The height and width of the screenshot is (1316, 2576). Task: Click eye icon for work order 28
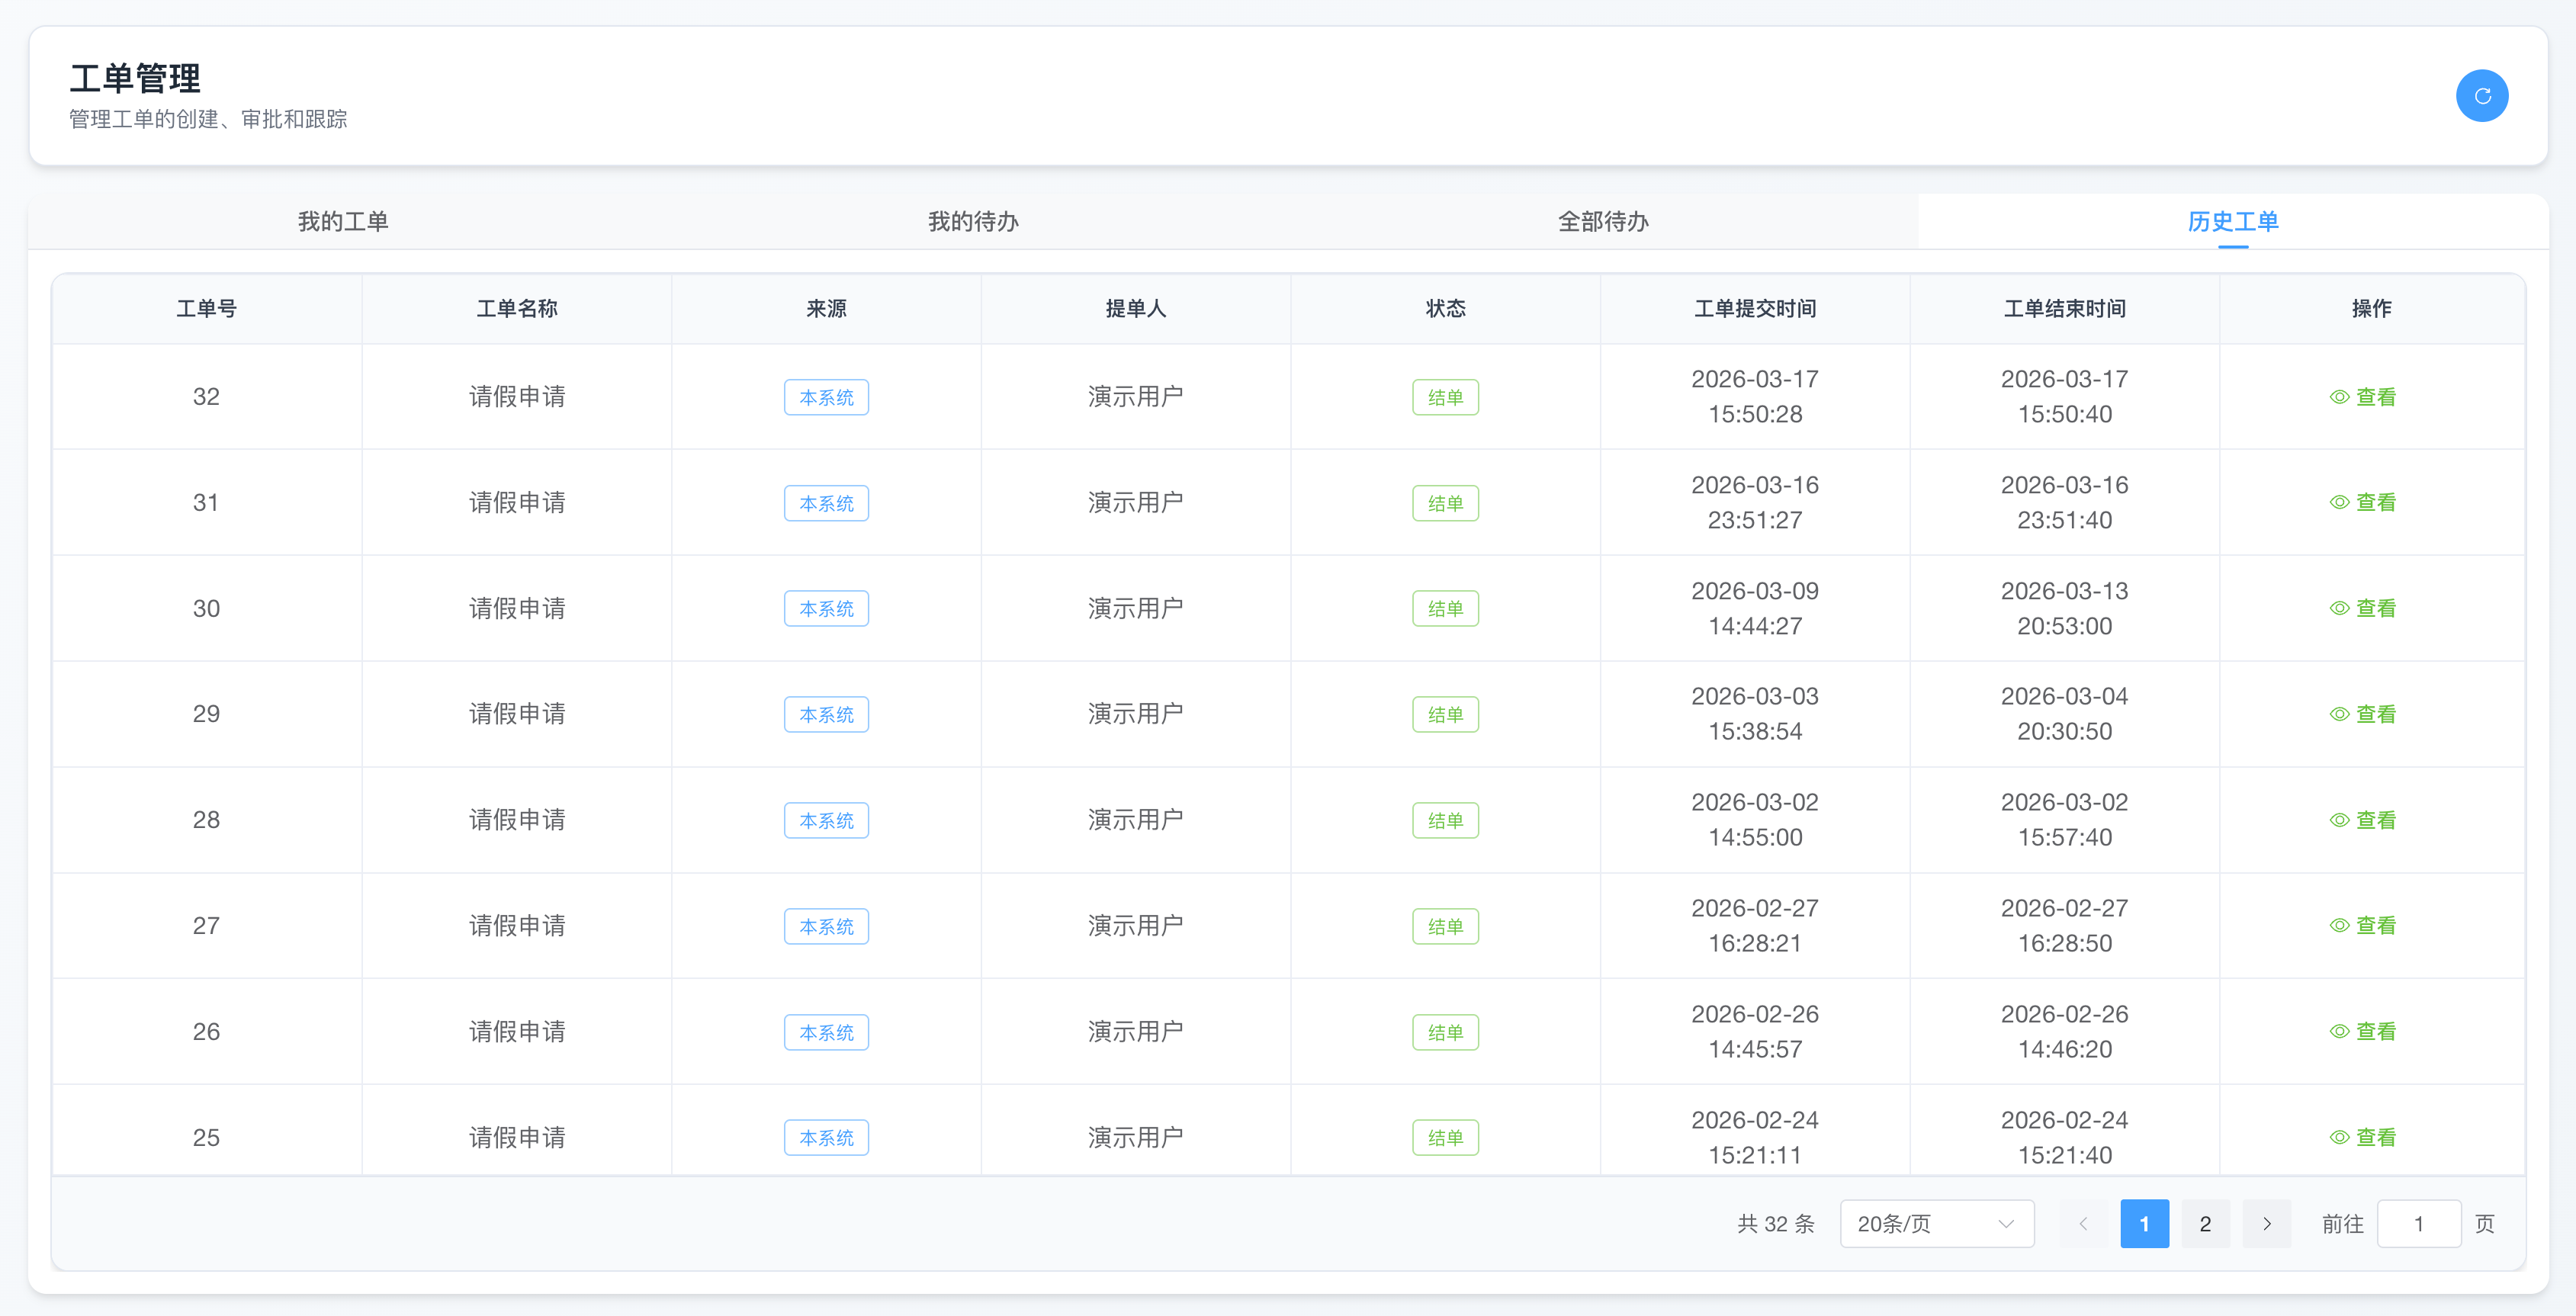pyautogui.click(x=2339, y=820)
